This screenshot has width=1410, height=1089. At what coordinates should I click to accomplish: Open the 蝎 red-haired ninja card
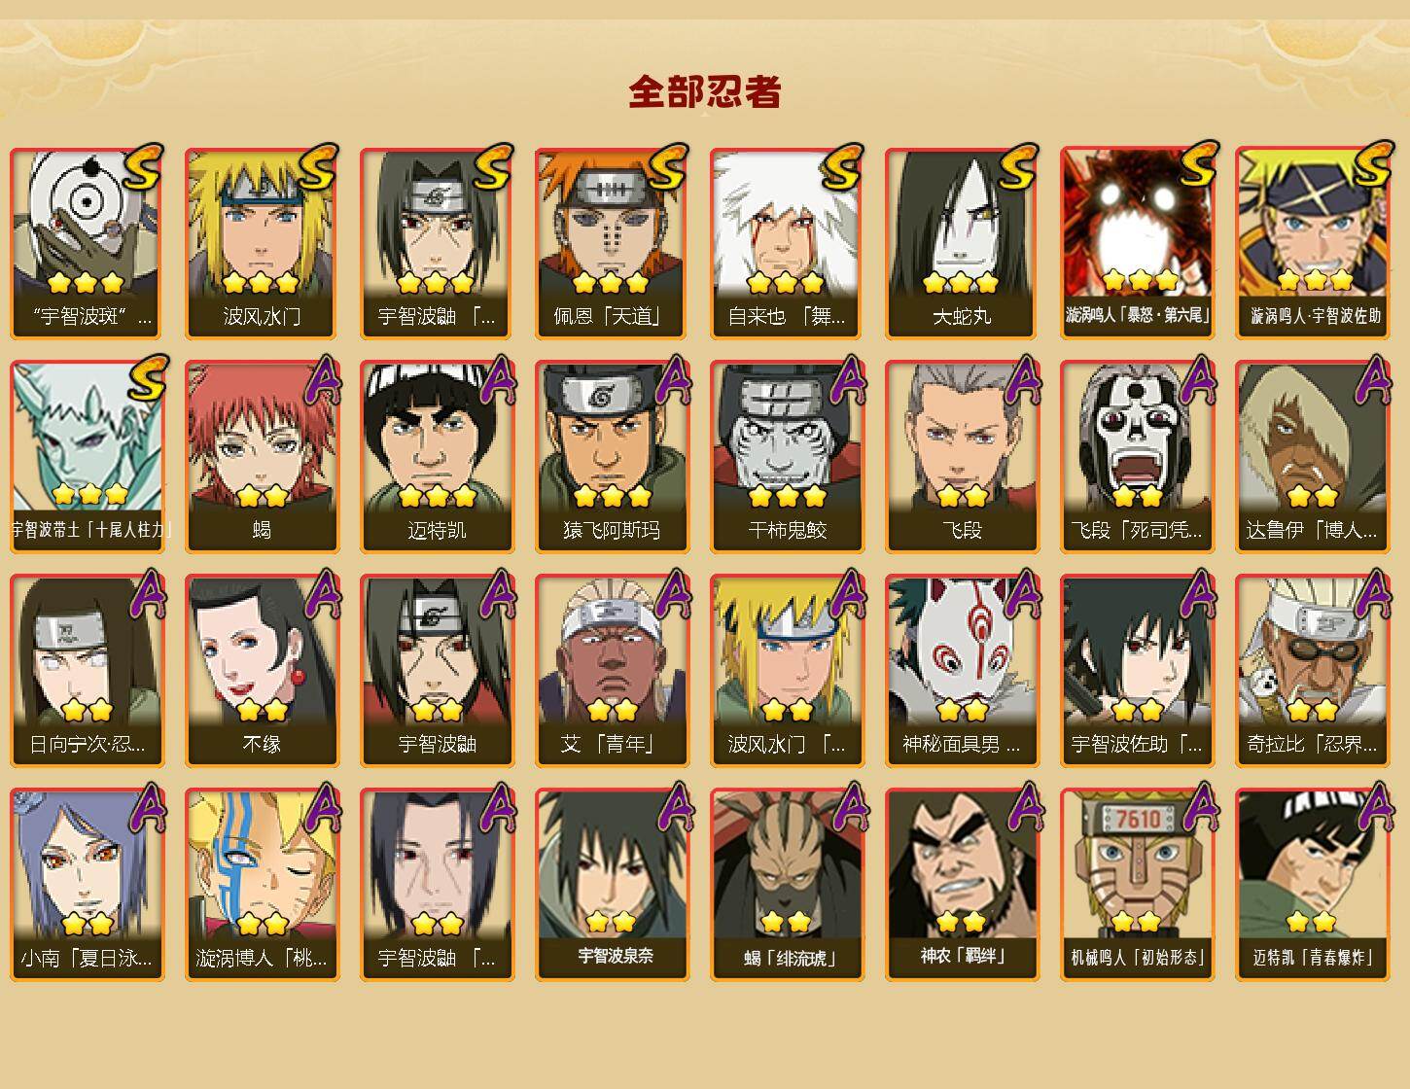point(262,457)
